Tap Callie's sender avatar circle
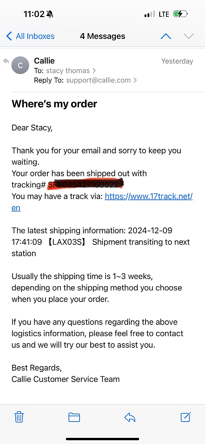Image resolution: width=205 pixels, height=444 pixels. [x=20, y=66]
